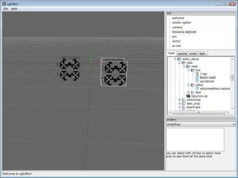Collapse the editor folder node
The image size is (238, 178).
[189, 85]
